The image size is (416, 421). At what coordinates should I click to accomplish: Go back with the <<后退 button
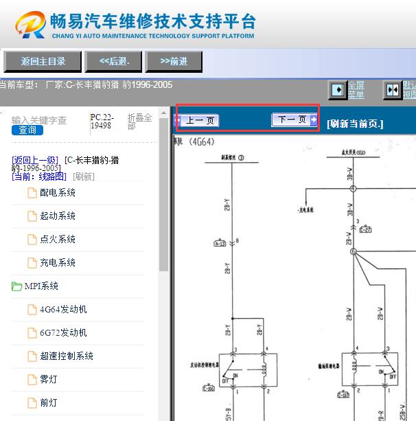[x=113, y=62]
